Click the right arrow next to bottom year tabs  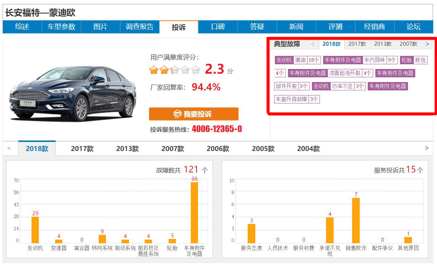click(x=426, y=148)
